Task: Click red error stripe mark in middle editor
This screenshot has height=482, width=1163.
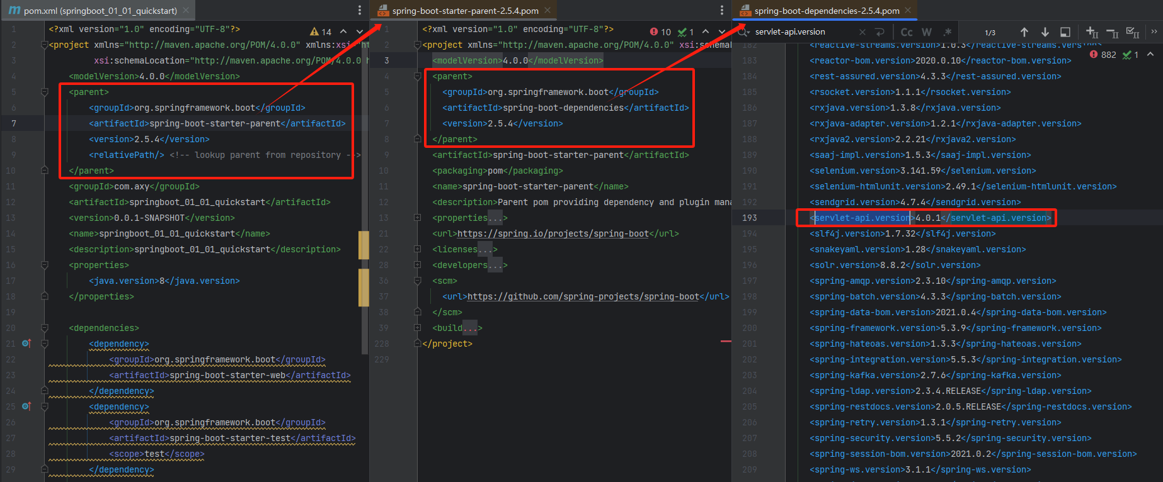Action: point(726,341)
